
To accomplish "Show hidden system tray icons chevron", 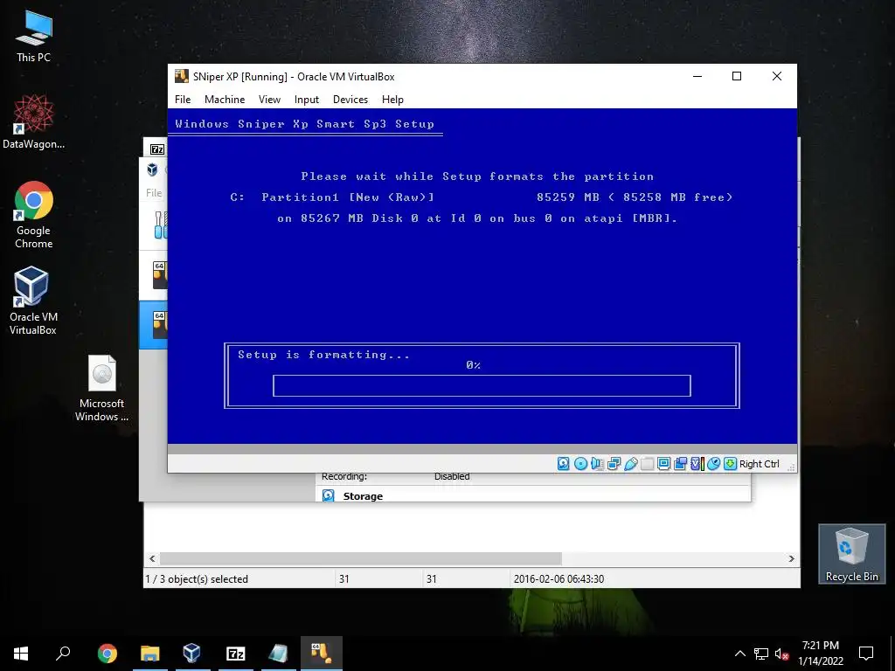I will coord(739,654).
